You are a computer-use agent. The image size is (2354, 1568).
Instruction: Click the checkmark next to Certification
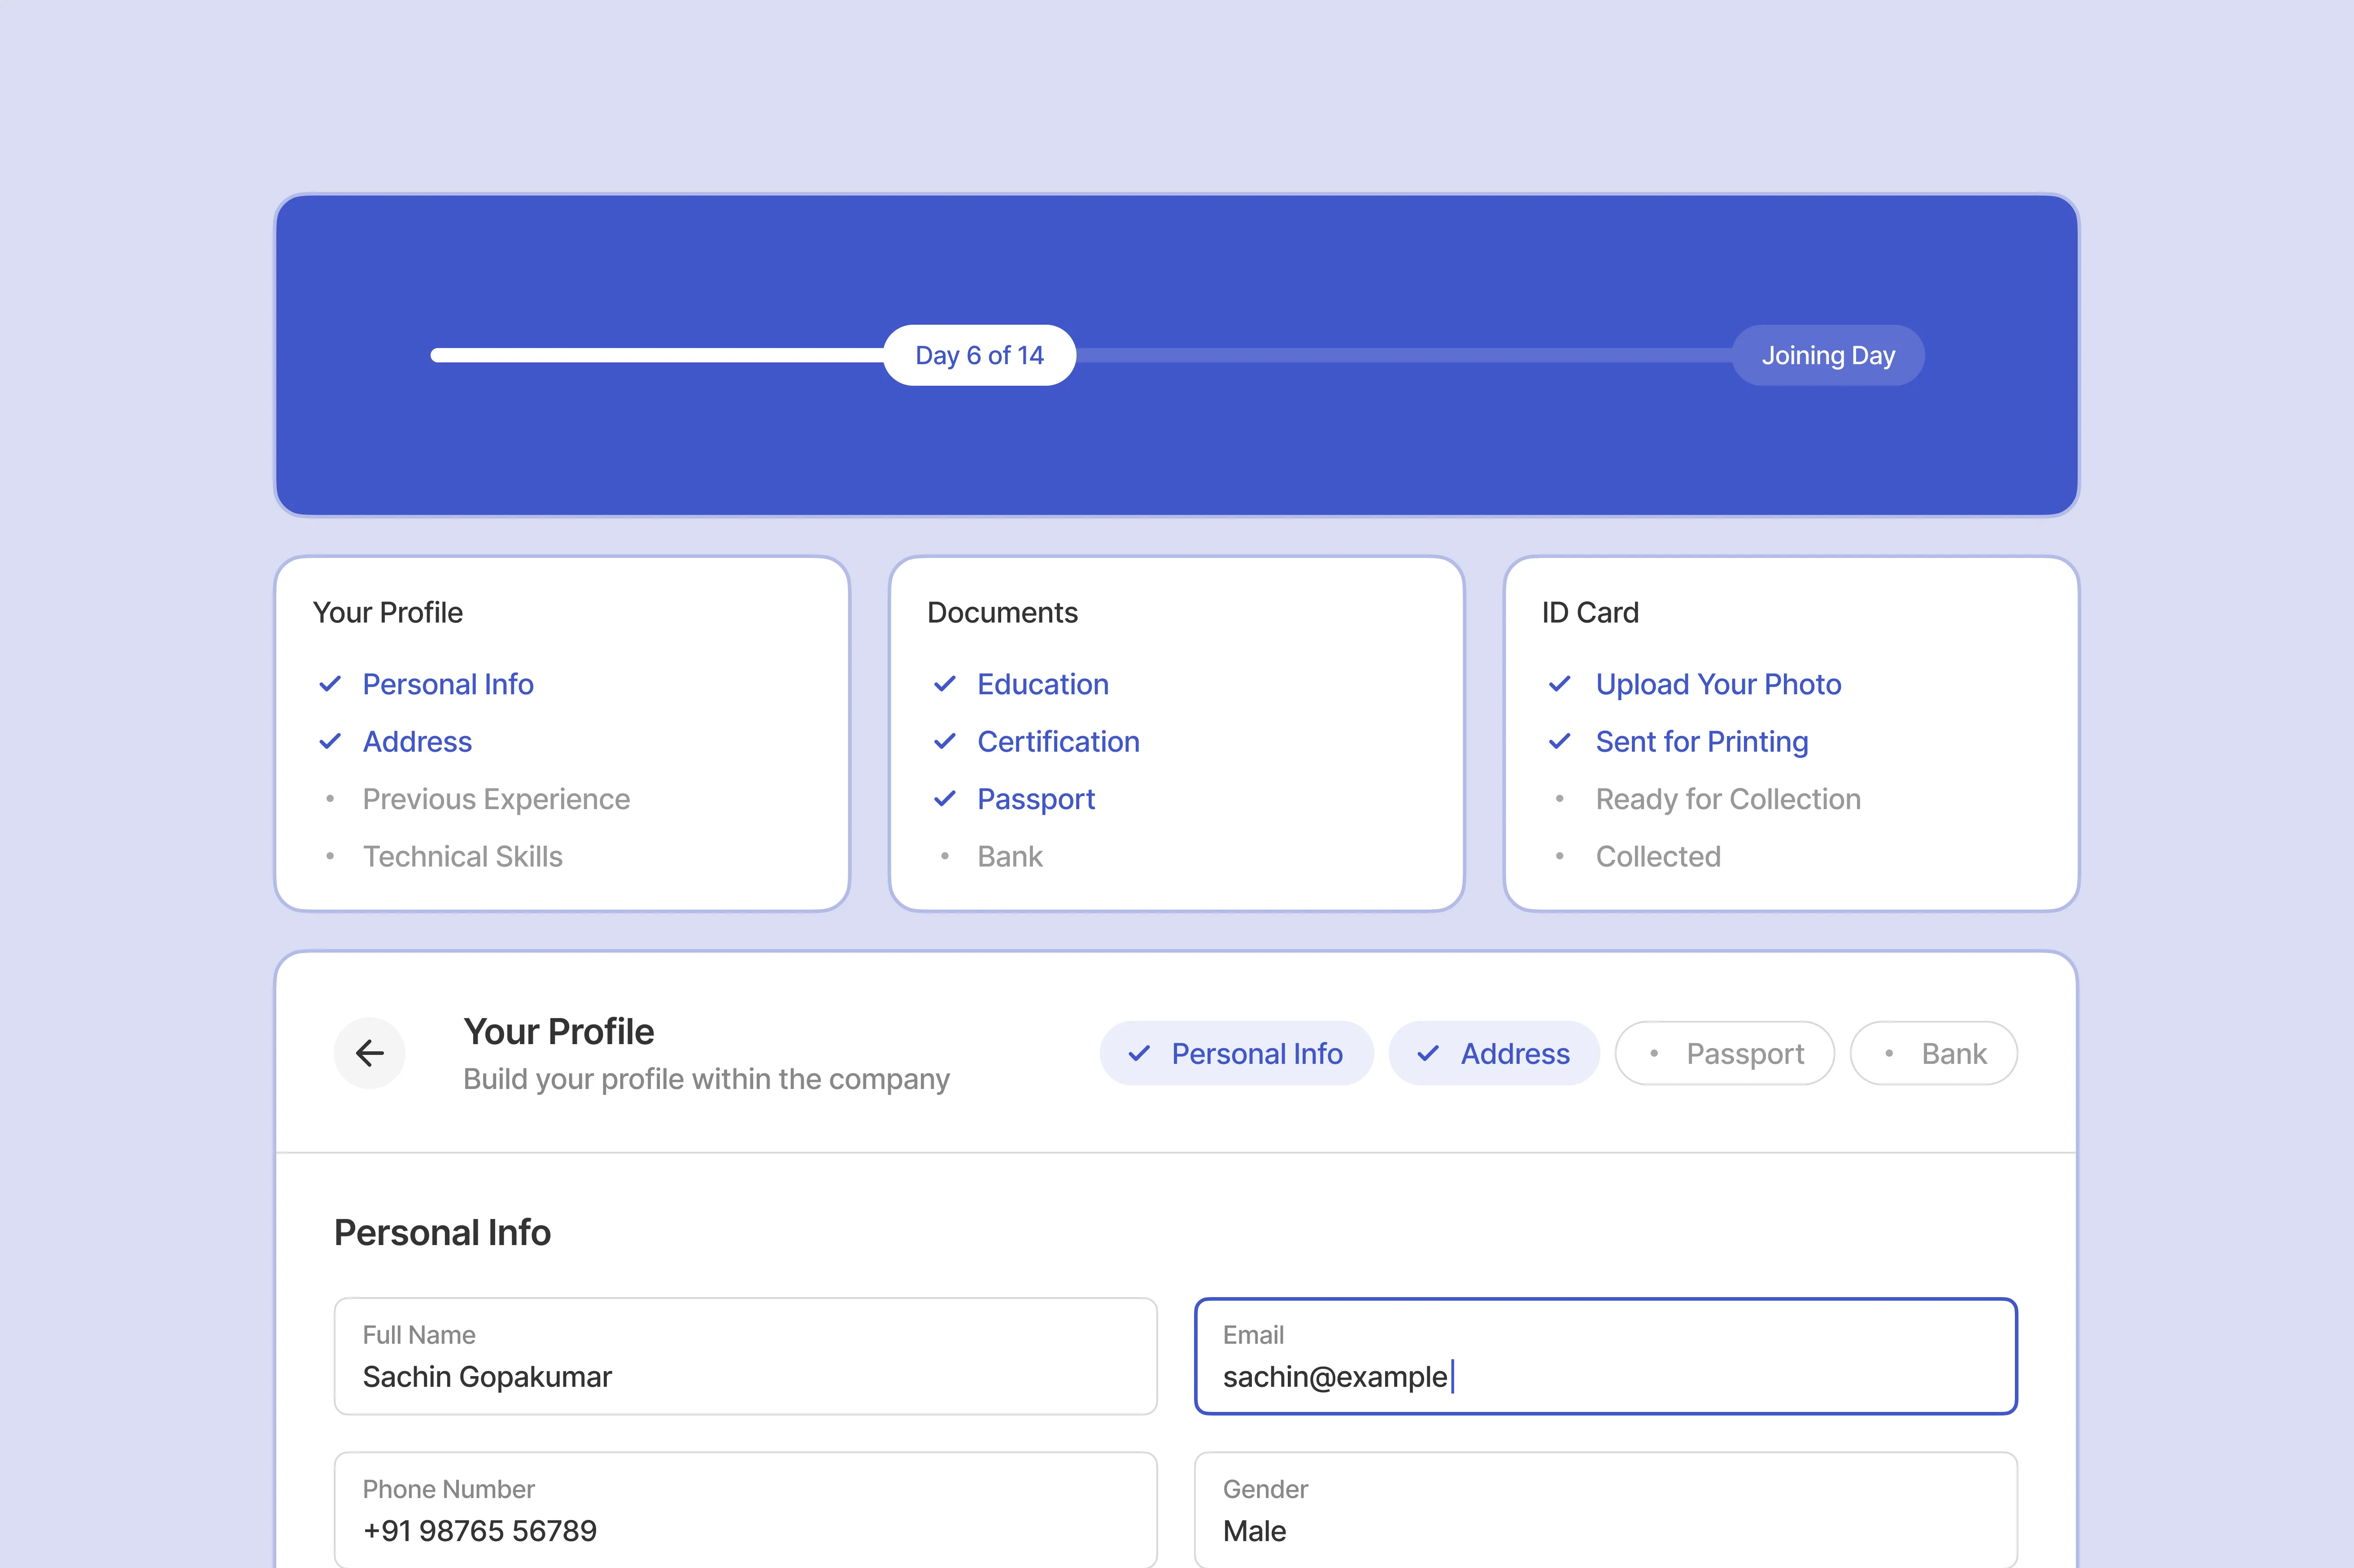click(x=944, y=742)
